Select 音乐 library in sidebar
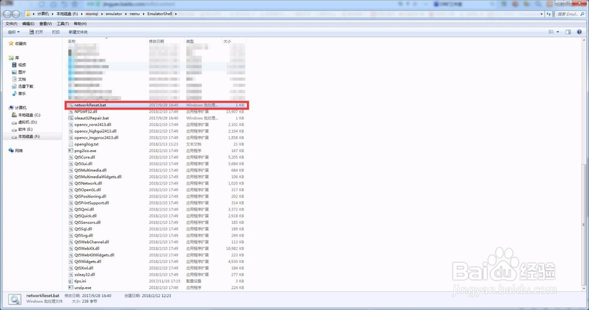The width and height of the screenshot is (589, 310). tap(19, 94)
